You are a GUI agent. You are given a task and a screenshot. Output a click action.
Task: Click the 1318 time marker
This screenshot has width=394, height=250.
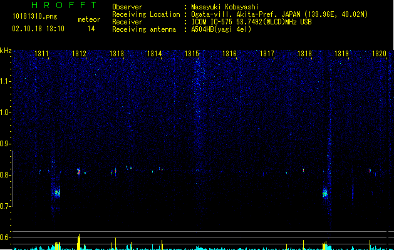304,54
